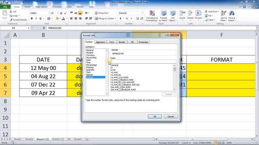This screenshot has height=145, width=259.
Task: Switch to the Page Layout ribbon tab
Action: click(41, 7)
